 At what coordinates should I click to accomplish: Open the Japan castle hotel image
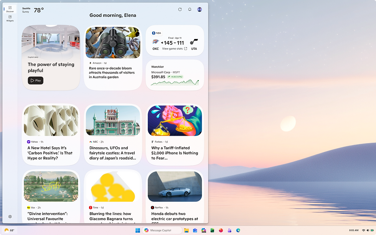click(113, 121)
